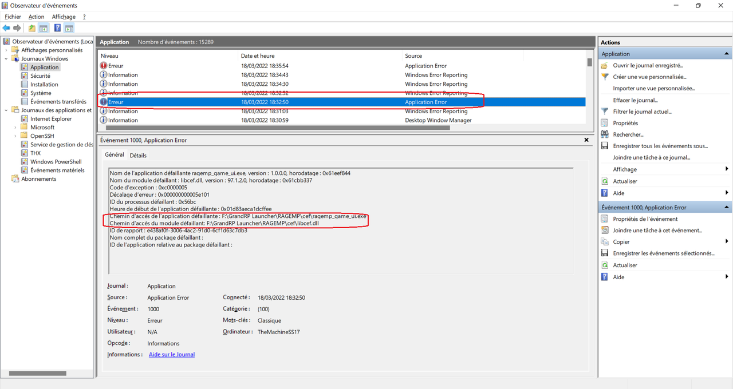Click the Joindre une tâche à cet événement icon
The image size is (733, 389).
(x=605, y=230)
